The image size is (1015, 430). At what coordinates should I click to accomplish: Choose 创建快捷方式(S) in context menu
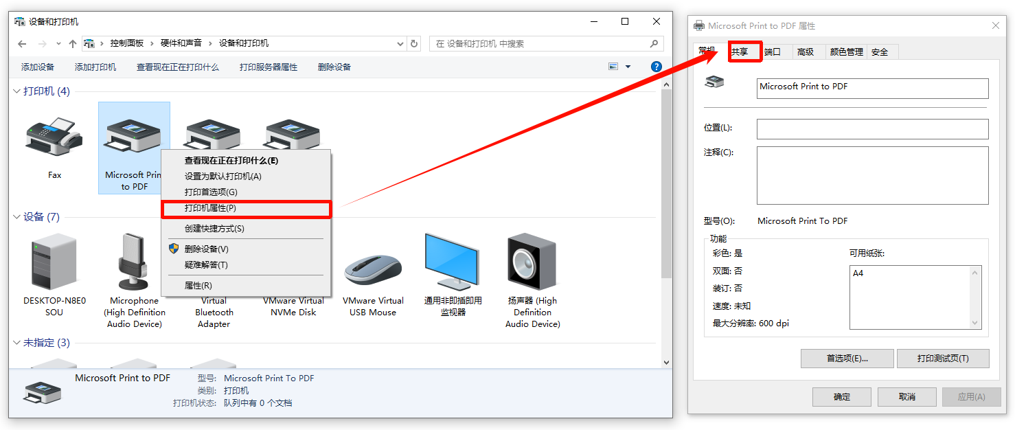coord(246,229)
